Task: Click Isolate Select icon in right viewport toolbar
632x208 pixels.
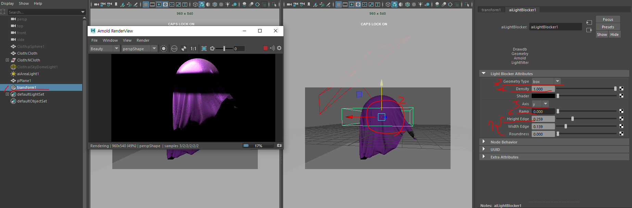Action: click(x=467, y=4)
